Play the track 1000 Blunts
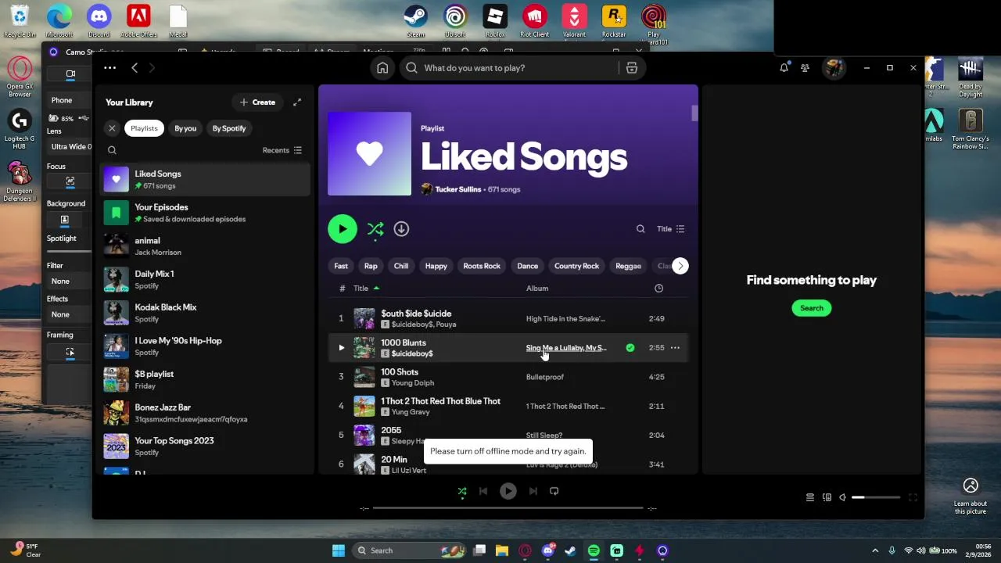 coord(341,348)
